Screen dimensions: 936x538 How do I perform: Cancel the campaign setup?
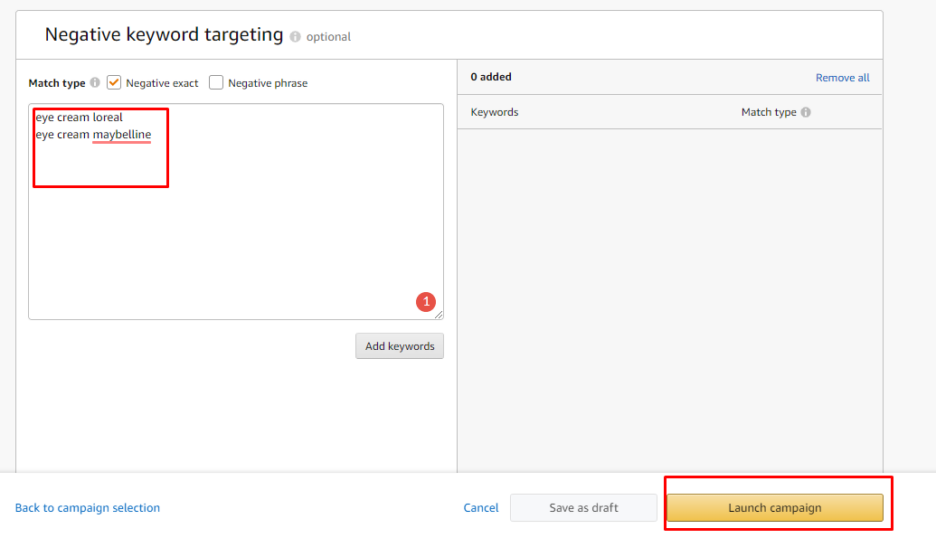[x=480, y=507]
